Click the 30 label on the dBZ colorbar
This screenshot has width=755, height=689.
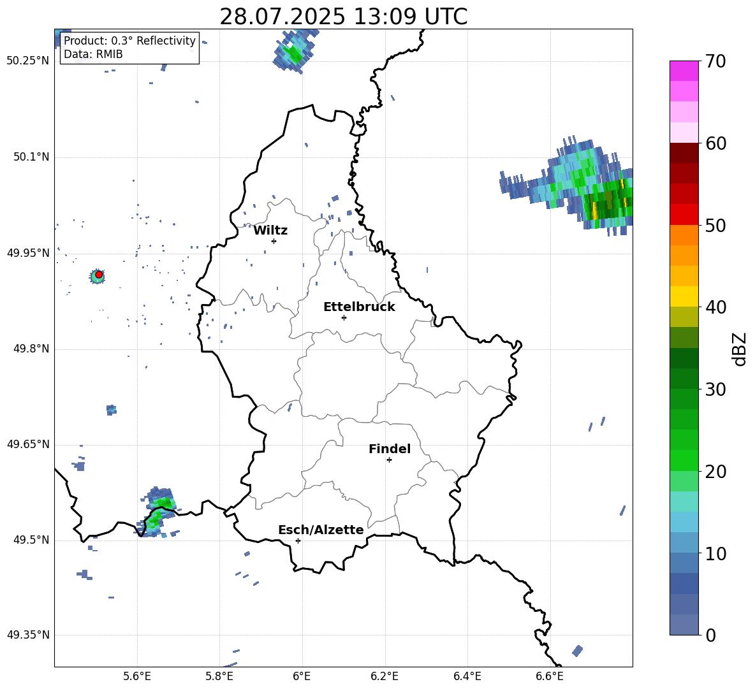pyautogui.click(x=716, y=389)
